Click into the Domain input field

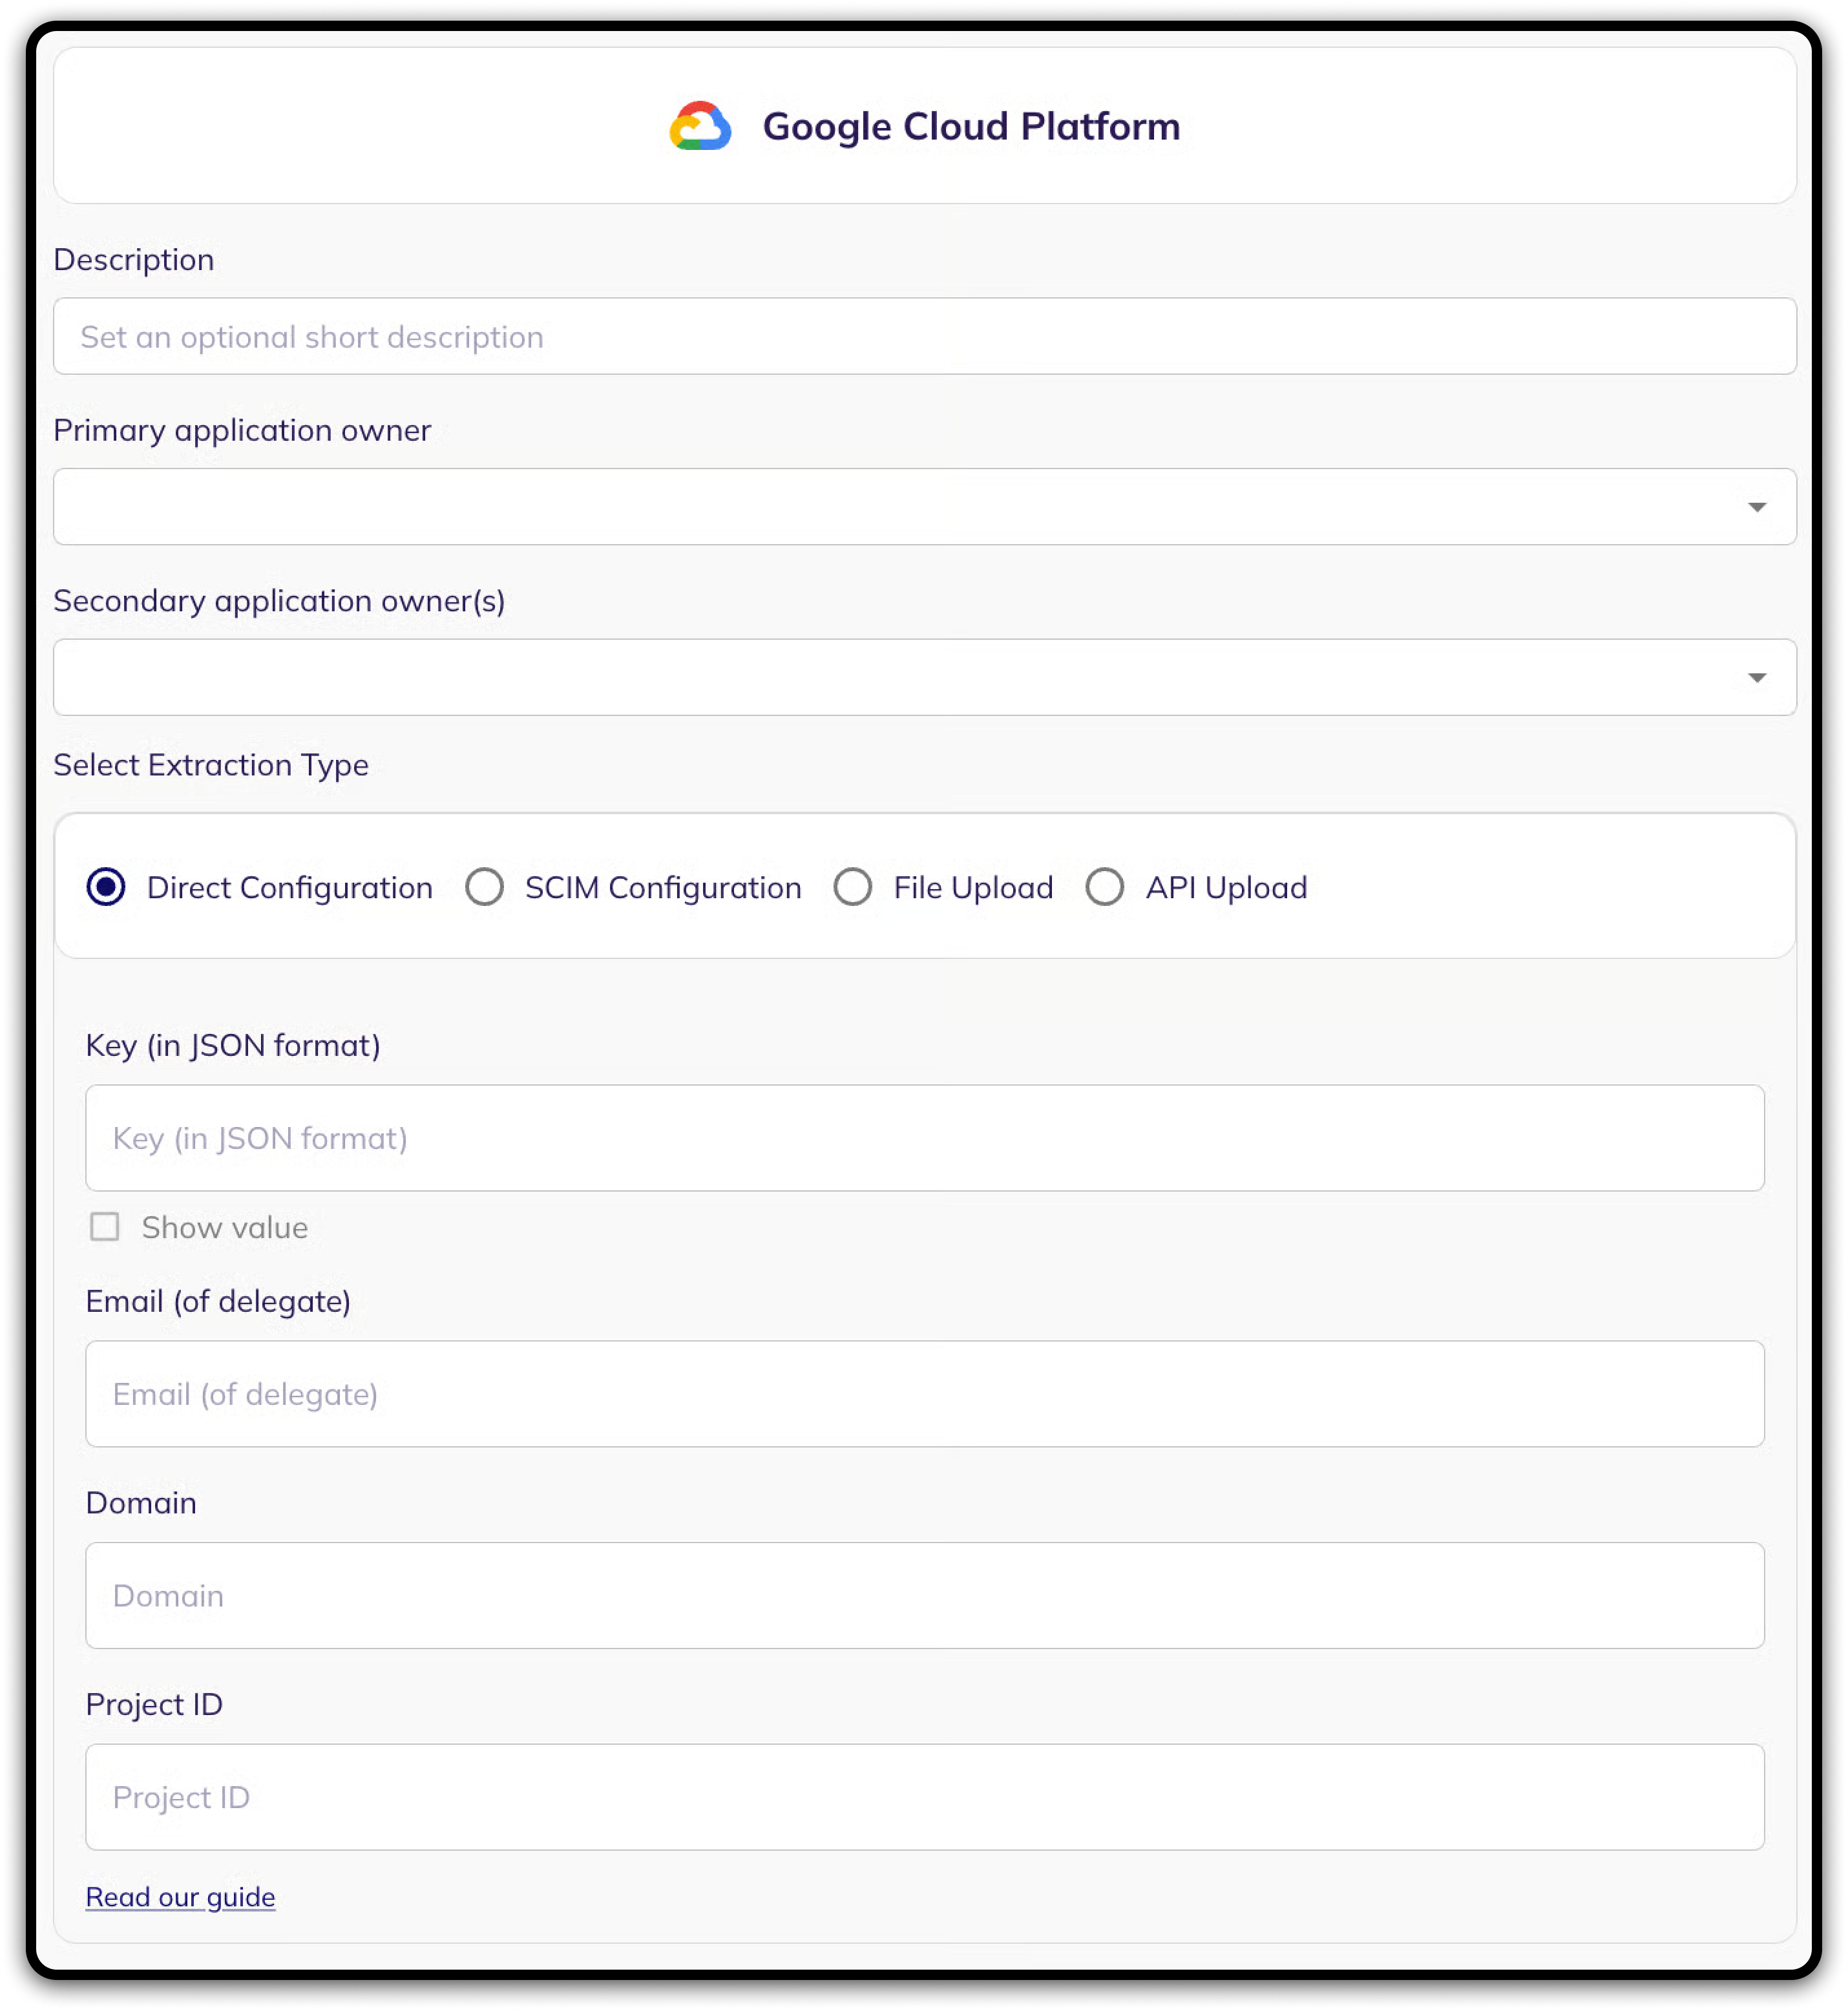pyautogui.click(x=924, y=1596)
